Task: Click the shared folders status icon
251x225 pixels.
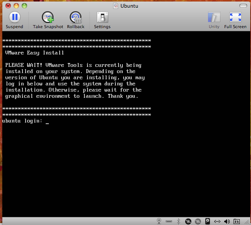Action: 236,222
